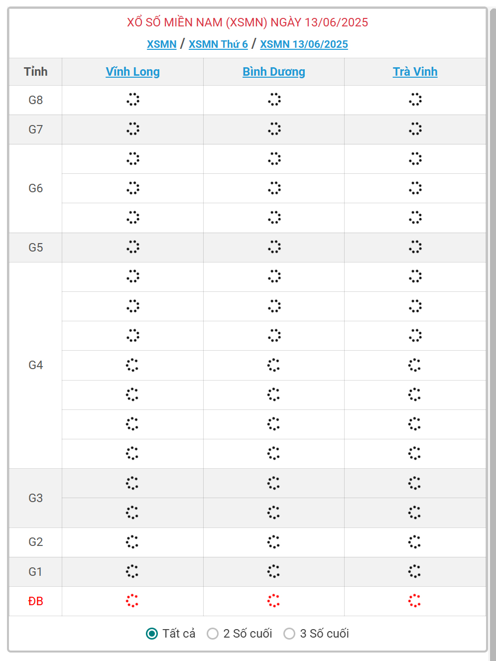Click the G2 loading spinner under Vĩnh Long
The height and width of the screenshot is (661, 496).
pyautogui.click(x=132, y=542)
